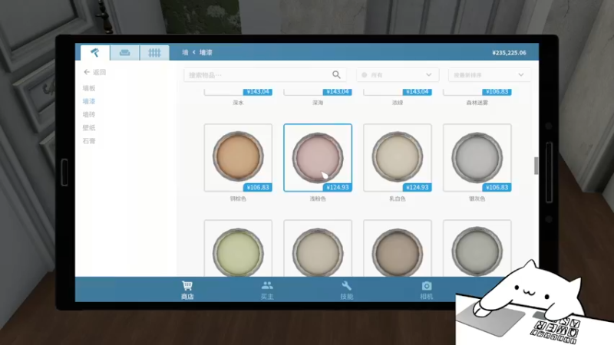Click the ¥124.93 price on 浅粉色
The height and width of the screenshot is (345, 614).
pyautogui.click(x=337, y=187)
